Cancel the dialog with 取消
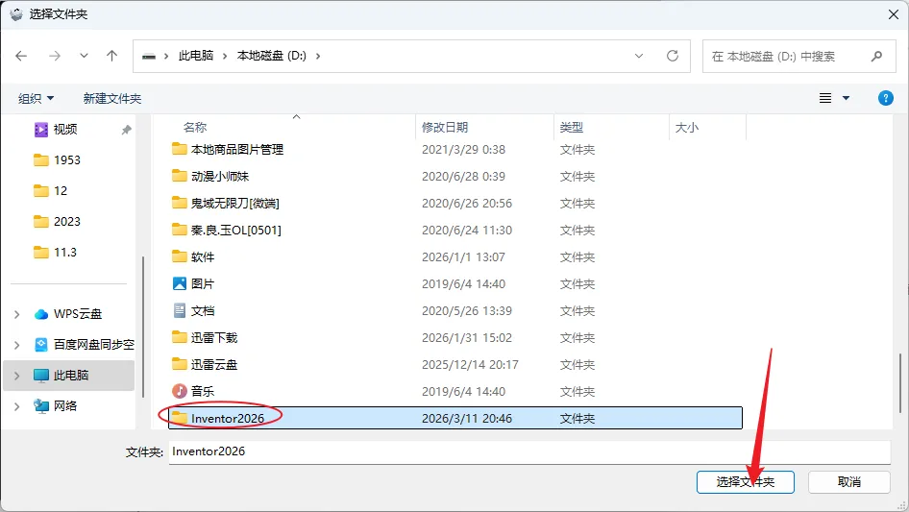Image resolution: width=909 pixels, height=512 pixels. [849, 482]
